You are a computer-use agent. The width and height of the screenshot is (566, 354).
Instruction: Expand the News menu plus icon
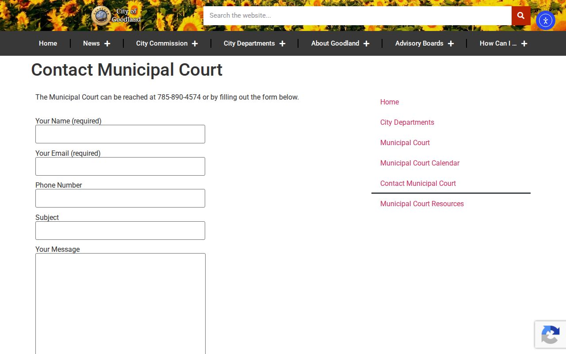pyautogui.click(x=107, y=43)
